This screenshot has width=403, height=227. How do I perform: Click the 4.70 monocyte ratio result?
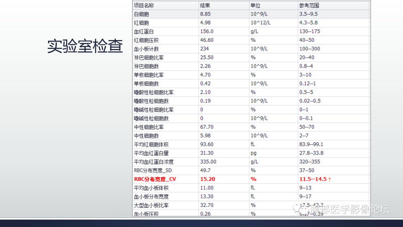point(205,75)
